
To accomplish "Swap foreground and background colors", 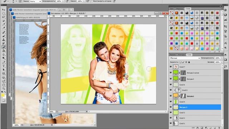I will [5, 92].
